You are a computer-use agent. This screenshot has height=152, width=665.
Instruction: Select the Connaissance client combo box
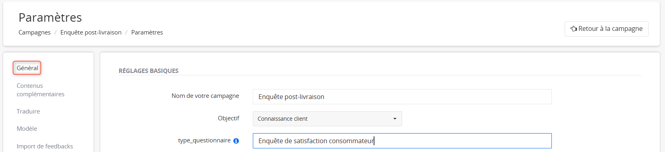click(327, 119)
